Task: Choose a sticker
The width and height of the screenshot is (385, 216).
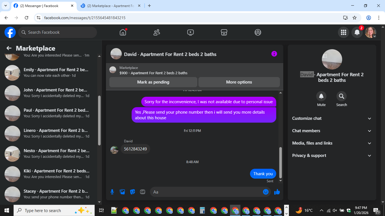Action: point(132,192)
